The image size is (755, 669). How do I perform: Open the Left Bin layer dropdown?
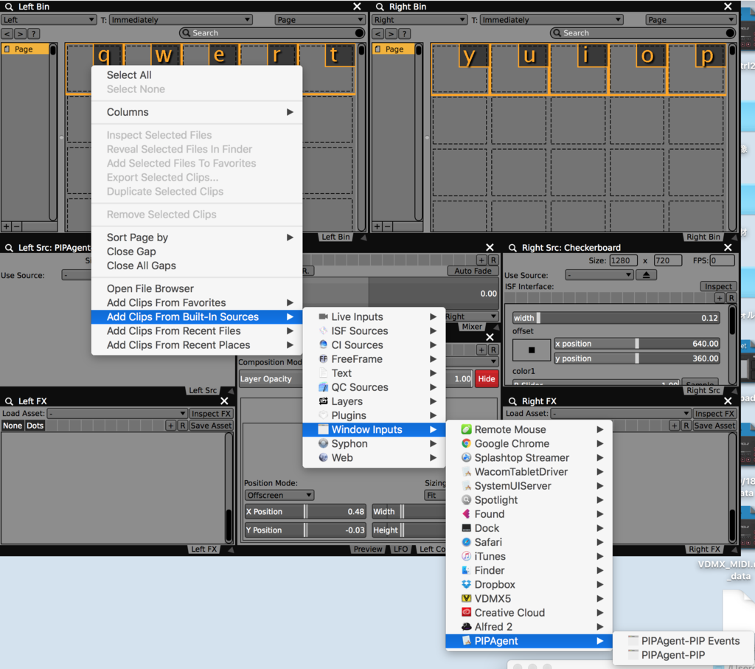tap(49, 20)
